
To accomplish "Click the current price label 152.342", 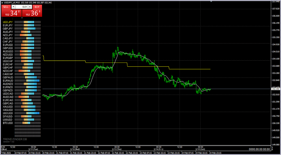I will [x=275, y=89].
